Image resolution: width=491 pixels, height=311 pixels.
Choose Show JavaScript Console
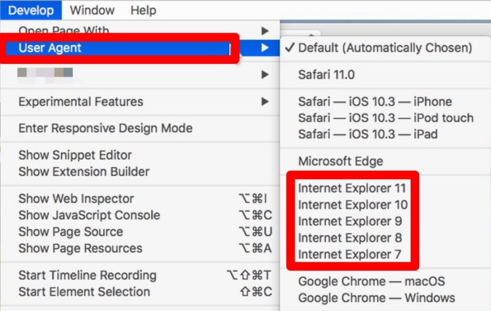(140, 215)
